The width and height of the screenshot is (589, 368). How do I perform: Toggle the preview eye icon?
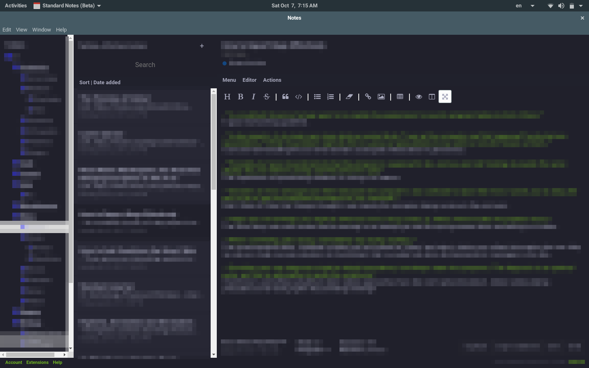[x=419, y=97]
